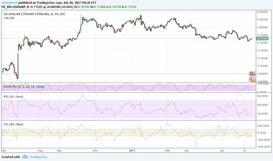
Task: Click the 0.84000 price axis label
Action: (262, 12)
